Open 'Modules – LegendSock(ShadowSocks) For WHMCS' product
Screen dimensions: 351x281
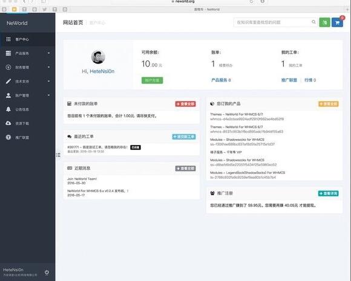[x=248, y=173]
